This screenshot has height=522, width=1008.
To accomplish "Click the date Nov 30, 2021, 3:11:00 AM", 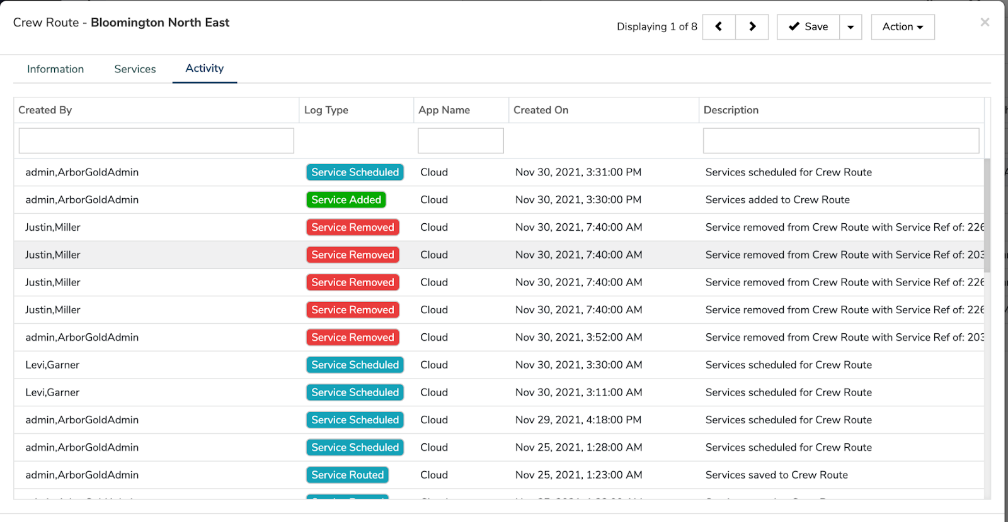I will pyautogui.click(x=579, y=392).
